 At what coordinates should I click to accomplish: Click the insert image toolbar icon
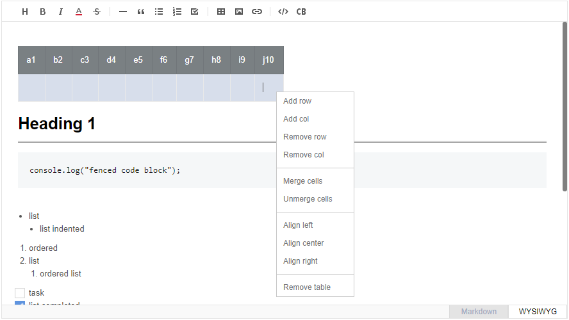239,12
